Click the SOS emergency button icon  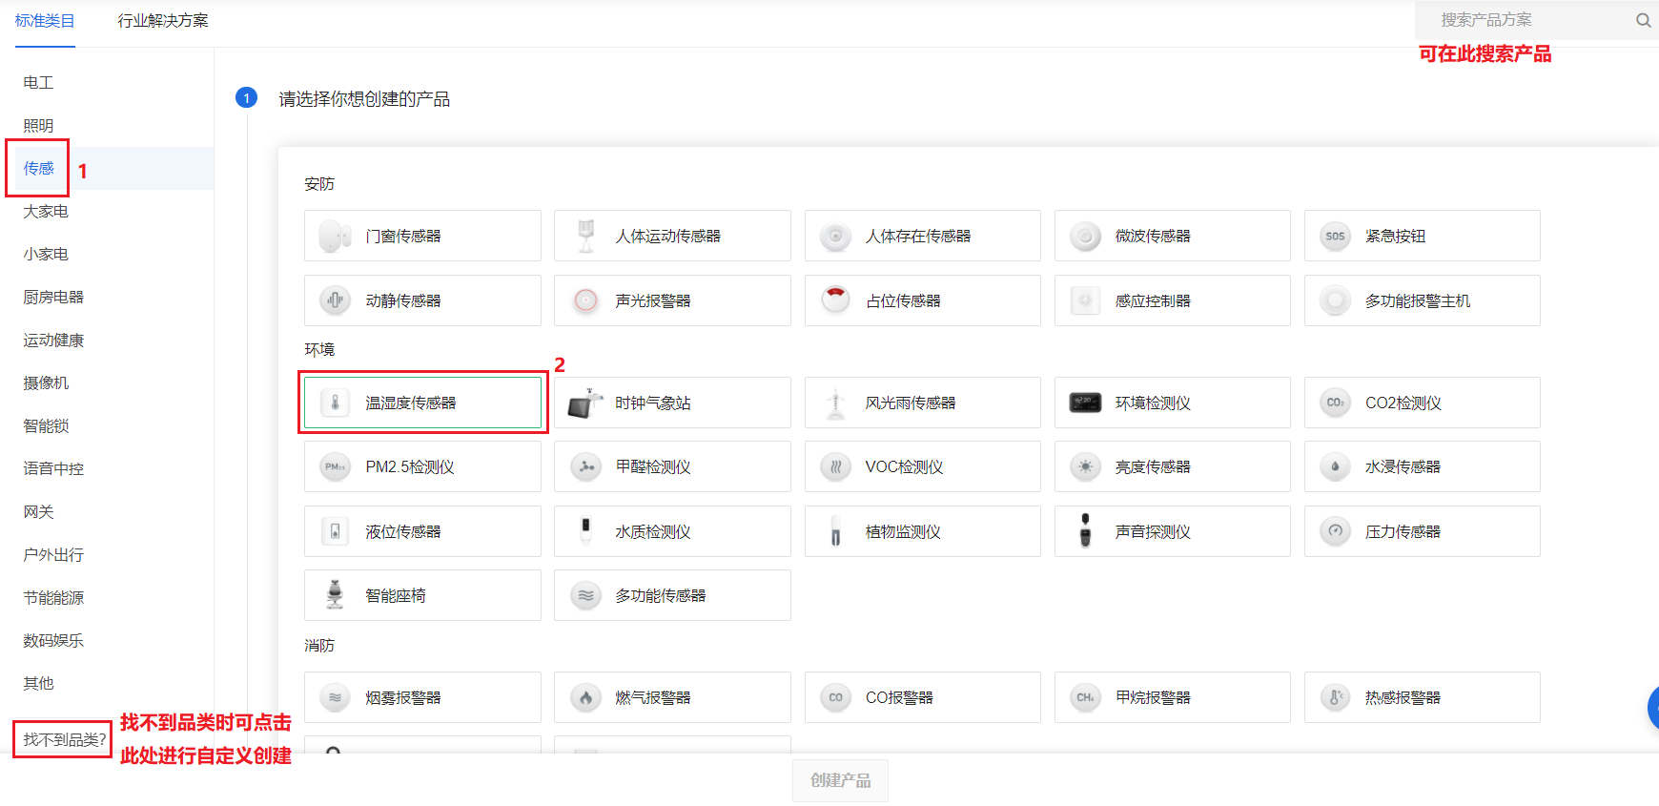tap(1335, 236)
